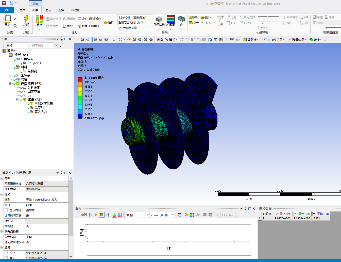341x262 pixels.
Task: Open the Convert (转换) selection menu
Action: click(x=316, y=40)
